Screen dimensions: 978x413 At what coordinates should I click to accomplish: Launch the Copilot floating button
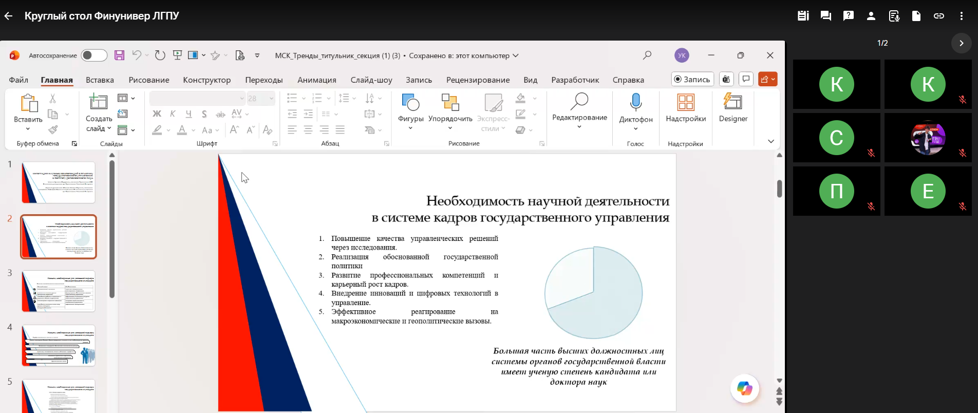tap(744, 388)
